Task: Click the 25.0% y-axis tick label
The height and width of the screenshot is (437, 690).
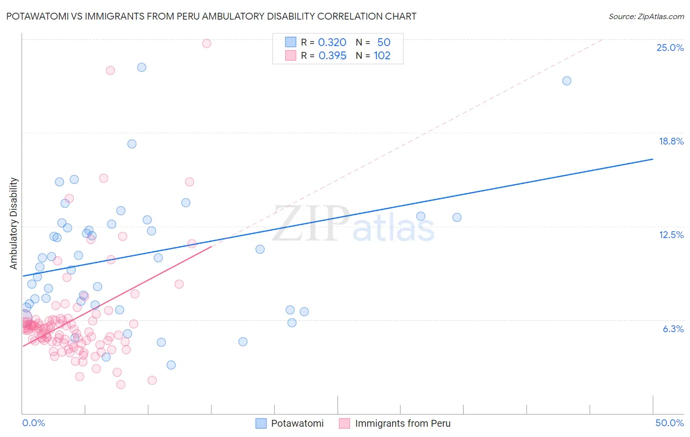Action: (x=670, y=48)
